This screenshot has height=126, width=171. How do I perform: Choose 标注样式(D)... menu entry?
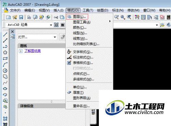tap(89, 57)
